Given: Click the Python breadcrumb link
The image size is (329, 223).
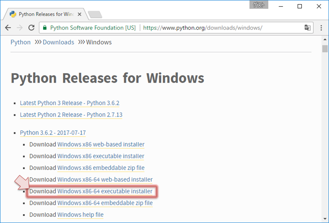Looking at the screenshot, I should coord(21,42).
